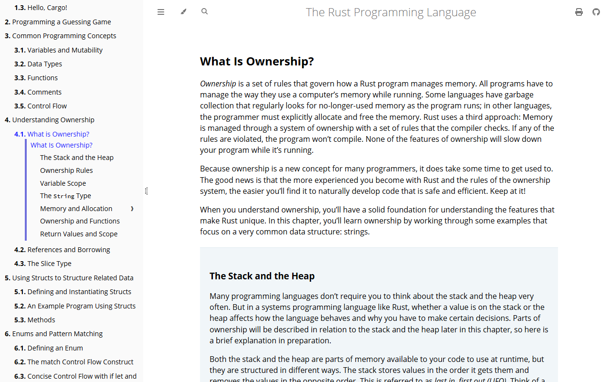Screen dimensions: 611x382
Task: Select Control Flow in sidebar
Action: coord(41,106)
